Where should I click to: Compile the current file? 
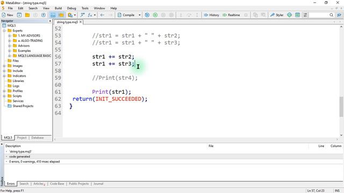pos(126,15)
